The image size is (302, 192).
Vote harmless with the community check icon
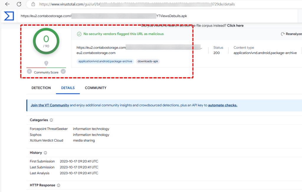[63, 72]
